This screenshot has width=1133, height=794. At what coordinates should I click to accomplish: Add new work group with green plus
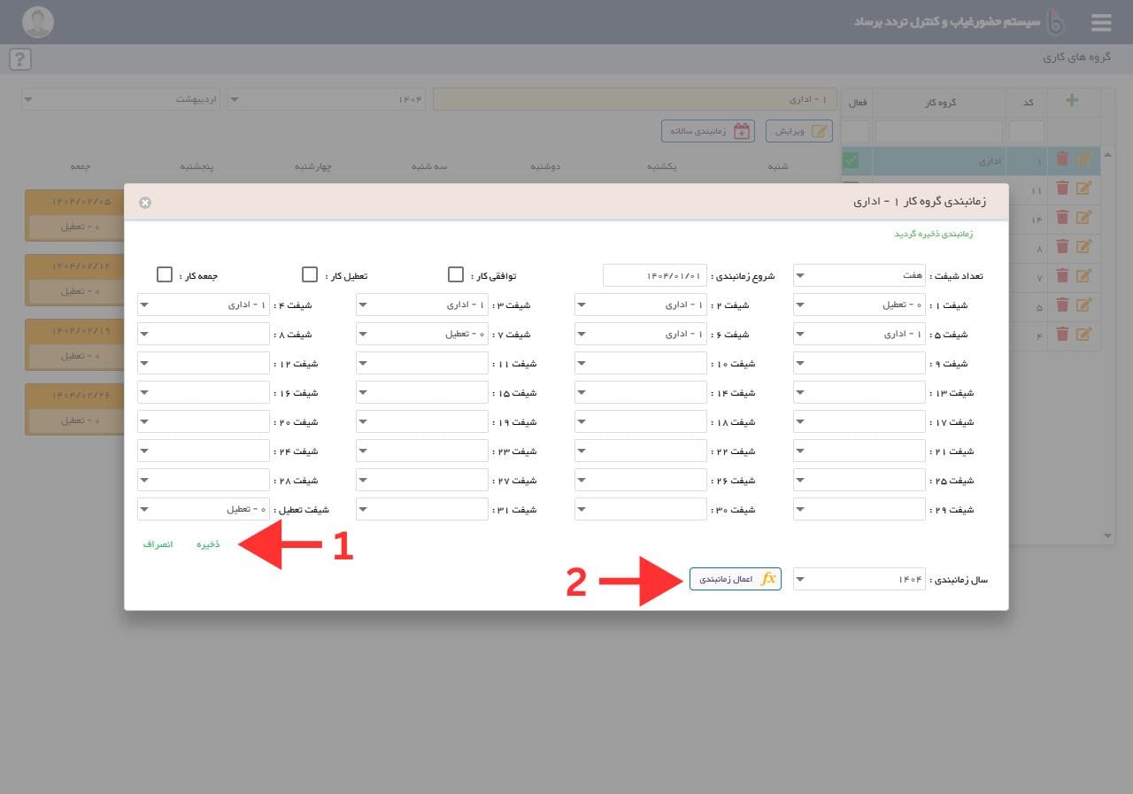click(x=1072, y=101)
